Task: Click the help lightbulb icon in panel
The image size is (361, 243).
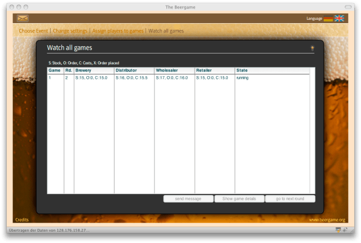Action: (312, 48)
